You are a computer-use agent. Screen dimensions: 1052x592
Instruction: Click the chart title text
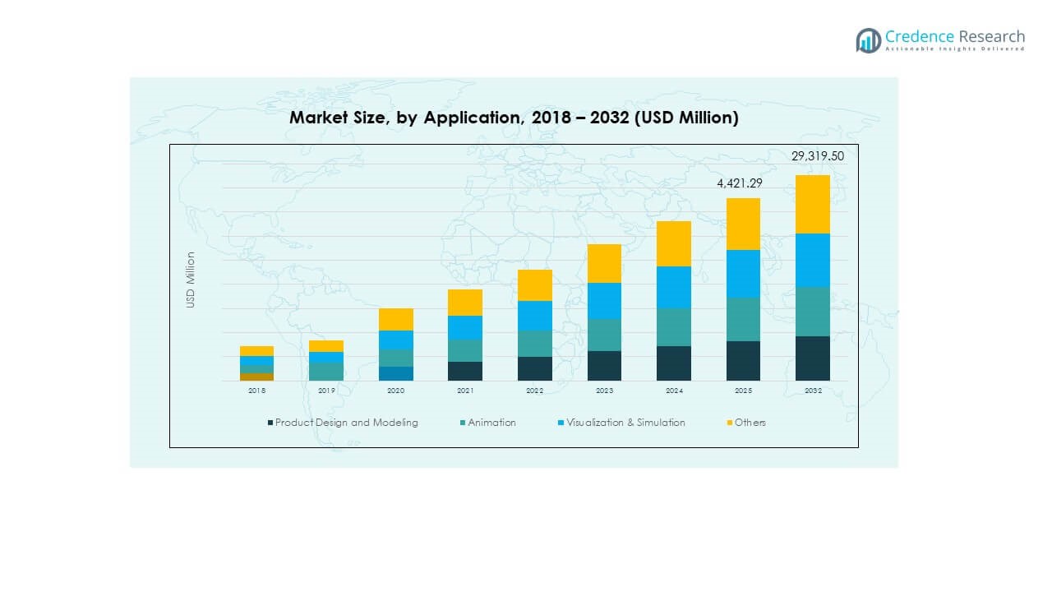[x=514, y=118]
